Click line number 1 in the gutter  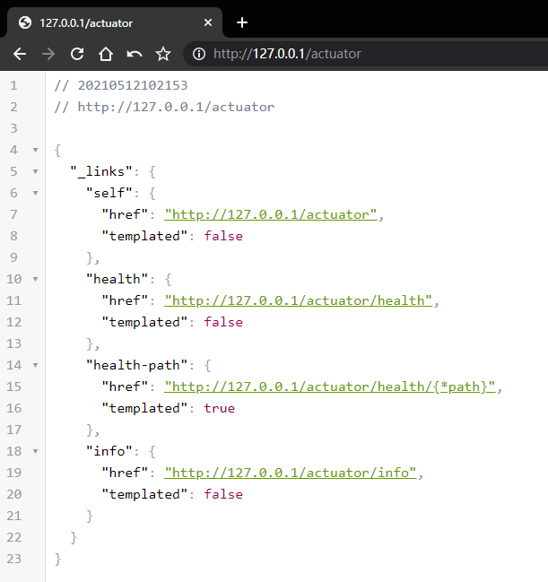[13, 86]
